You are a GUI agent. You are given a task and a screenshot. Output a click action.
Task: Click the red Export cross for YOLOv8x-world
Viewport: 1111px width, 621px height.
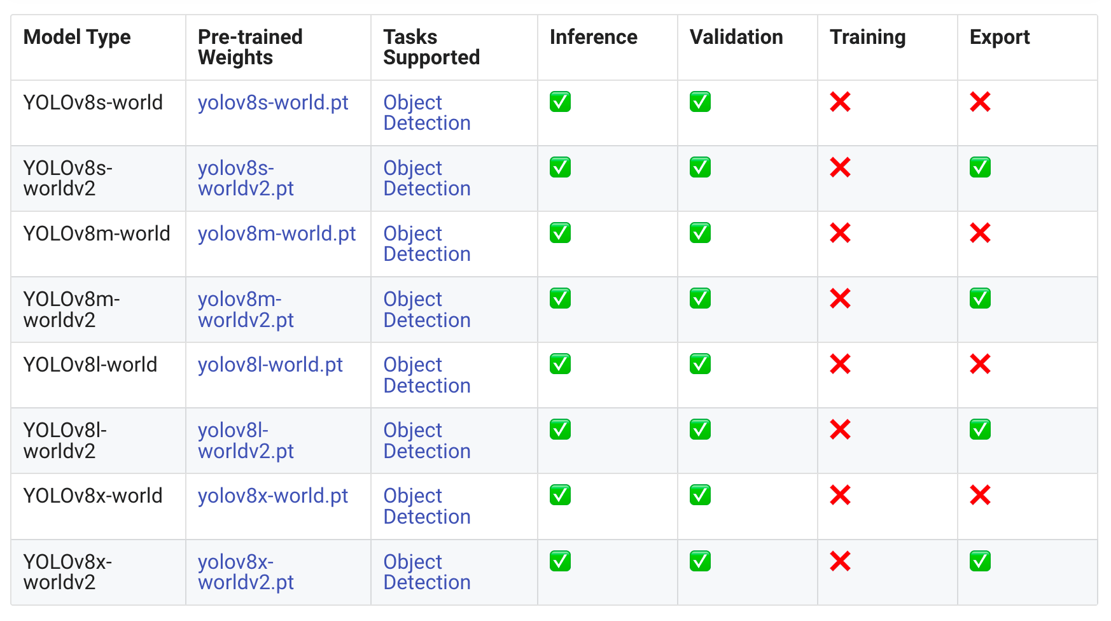tap(980, 495)
